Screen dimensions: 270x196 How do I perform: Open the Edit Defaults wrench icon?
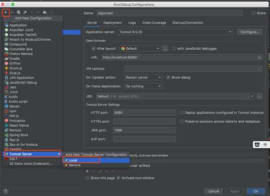tap(25, 13)
